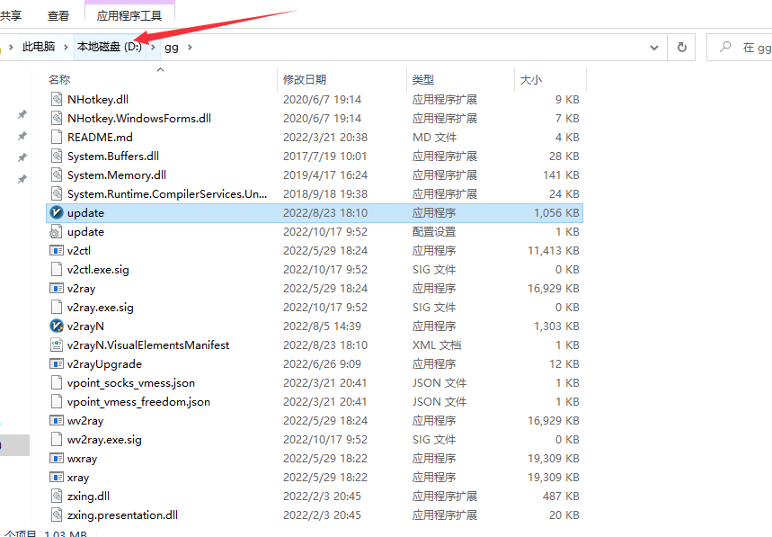Image resolution: width=772 pixels, height=537 pixels.
Task: Open the 查看 ribbon tab
Action: click(x=58, y=16)
